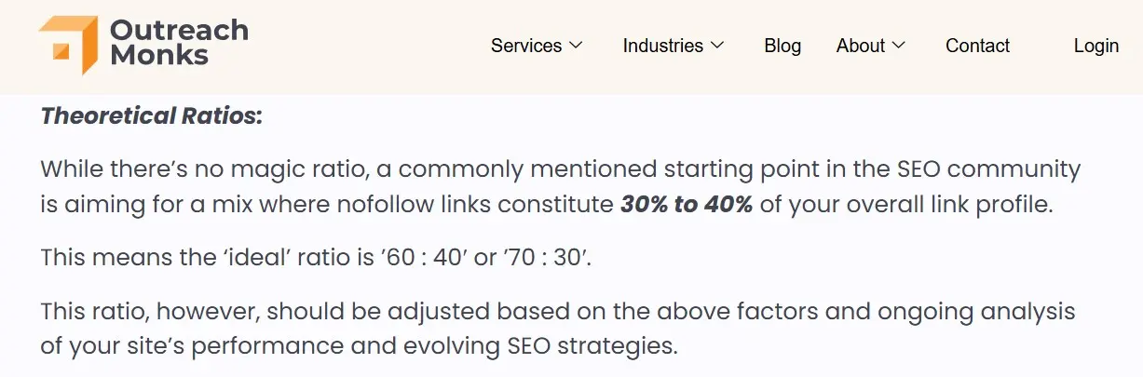Go to the Blog page

click(782, 46)
